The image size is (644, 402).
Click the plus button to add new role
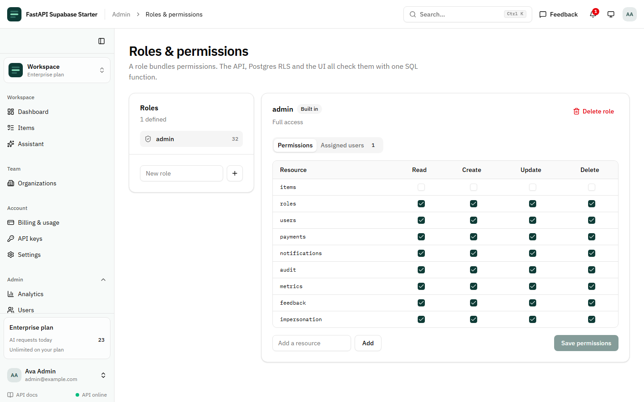click(x=235, y=173)
